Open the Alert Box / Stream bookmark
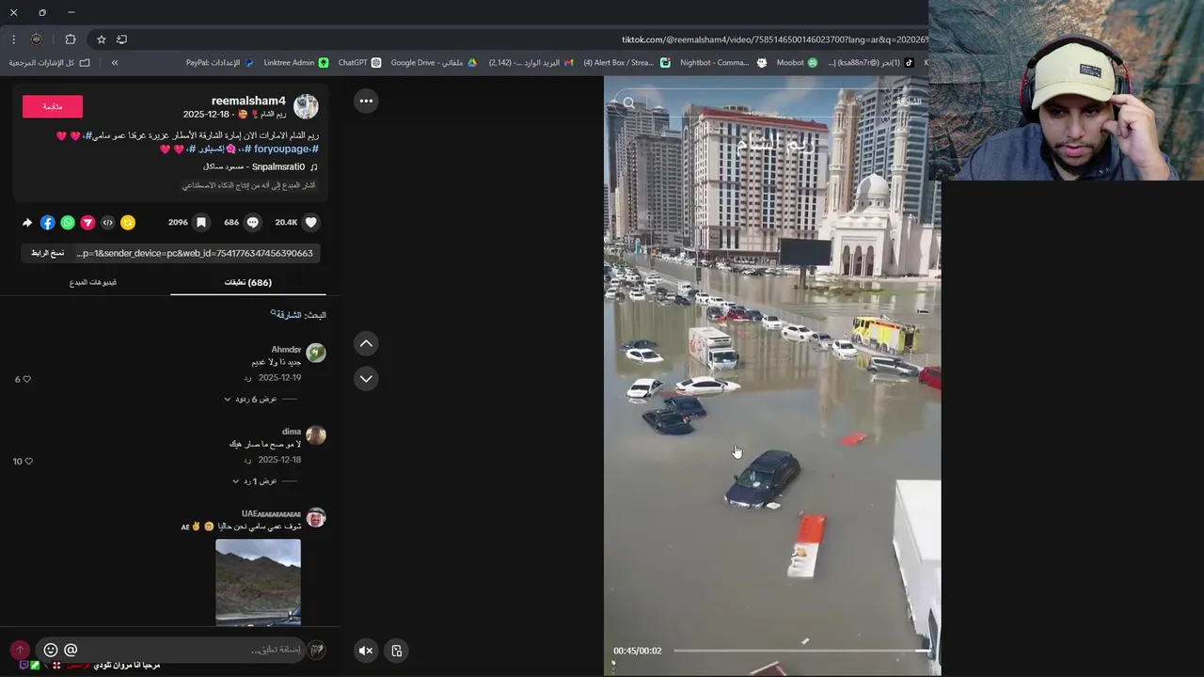The width and height of the screenshot is (1204, 677). click(x=626, y=63)
